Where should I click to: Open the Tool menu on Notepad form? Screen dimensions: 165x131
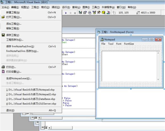click(111, 44)
